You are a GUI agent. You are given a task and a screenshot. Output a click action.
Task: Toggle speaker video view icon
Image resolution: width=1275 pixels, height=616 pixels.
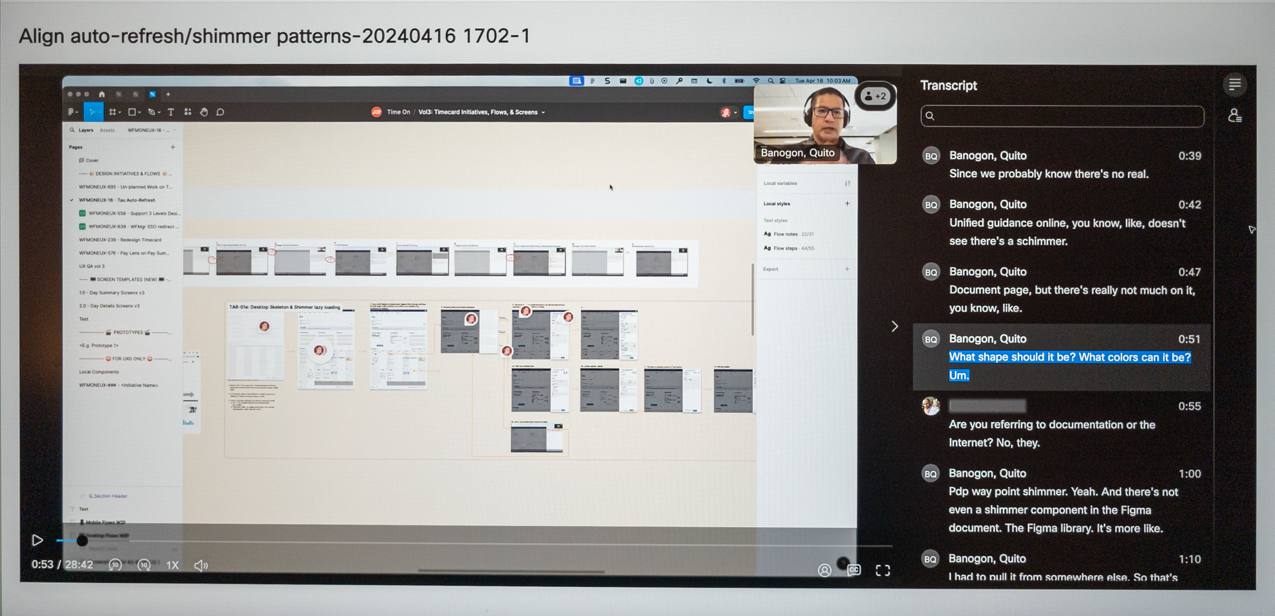click(x=824, y=570)
